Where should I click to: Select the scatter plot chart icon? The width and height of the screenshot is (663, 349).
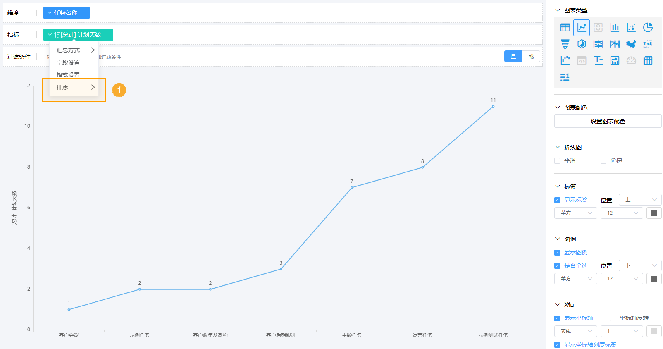click(x=631, y=28)
